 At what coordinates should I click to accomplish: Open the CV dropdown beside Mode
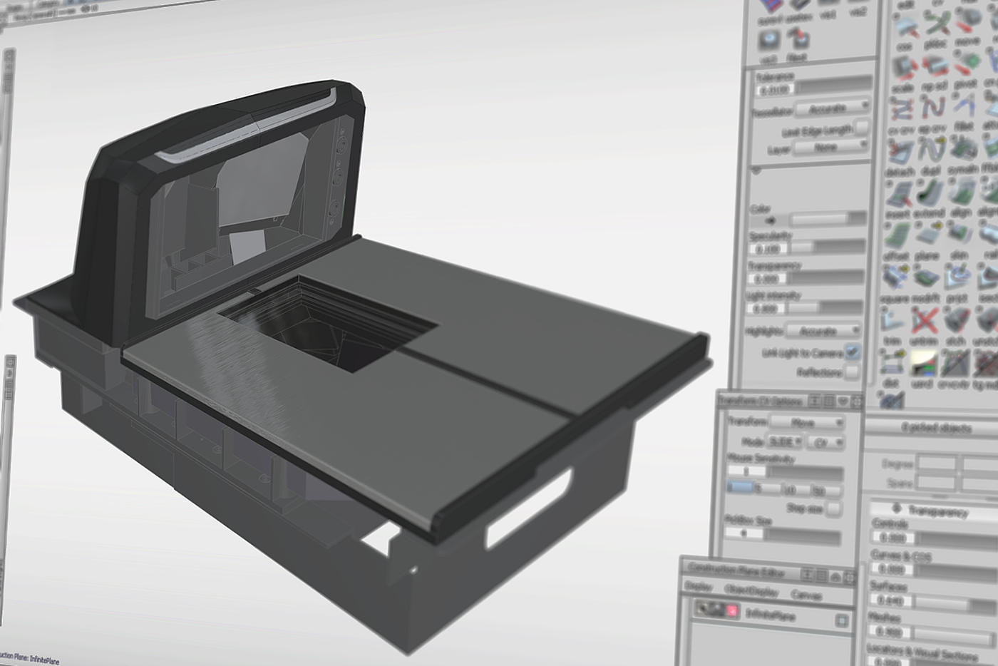pos(825,443)
